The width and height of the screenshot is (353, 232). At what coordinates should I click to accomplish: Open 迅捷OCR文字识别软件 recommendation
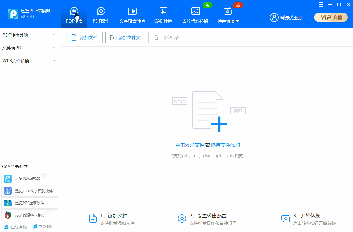click(29, 191)
